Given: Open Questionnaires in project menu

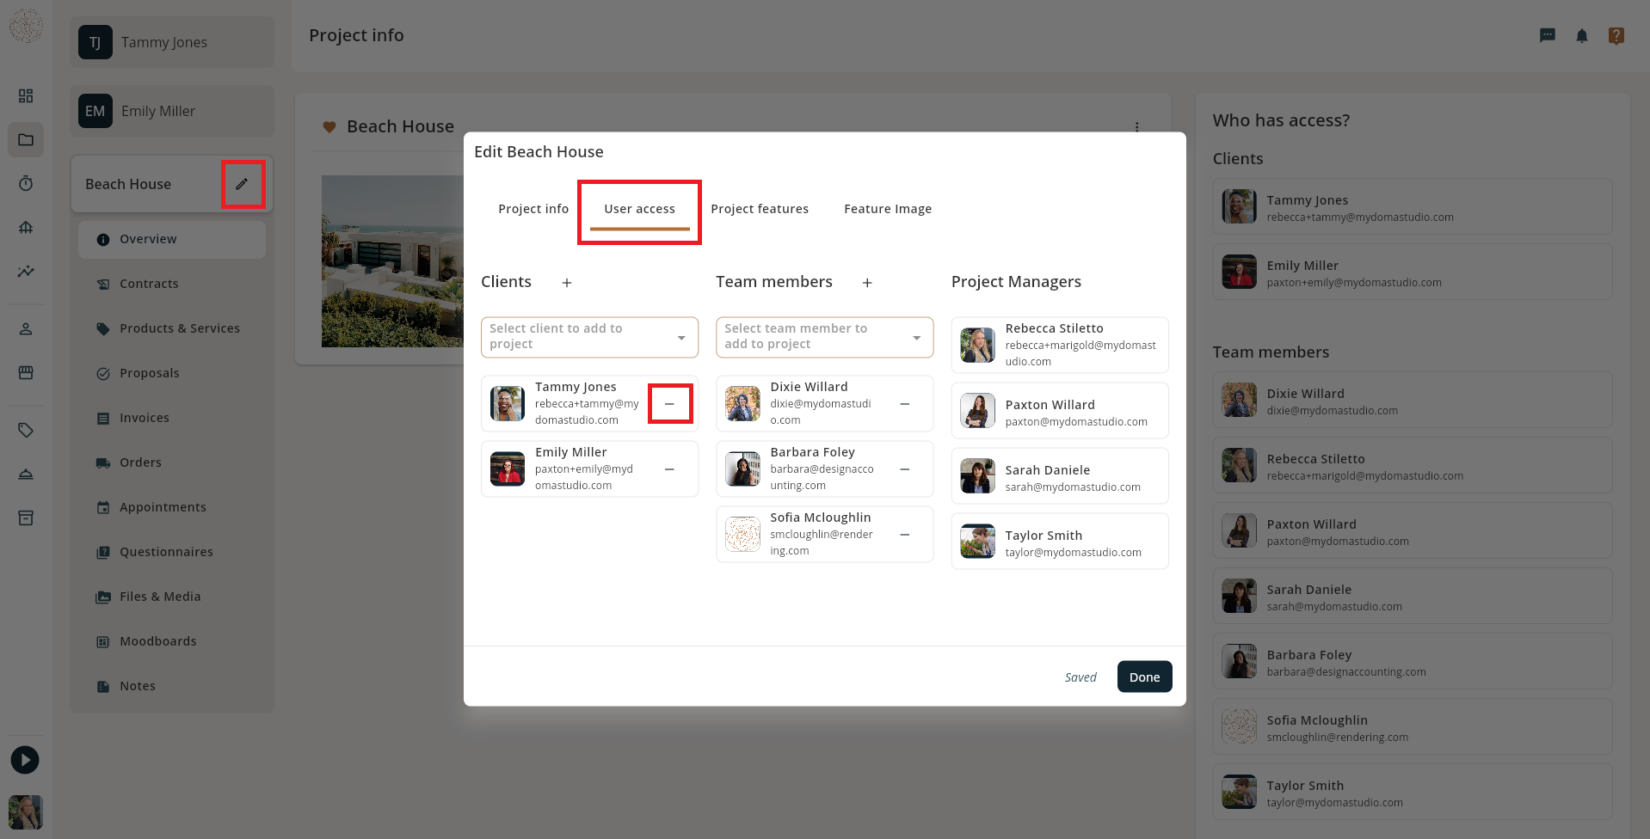Looking at the screenshot, I should (172, 552).
